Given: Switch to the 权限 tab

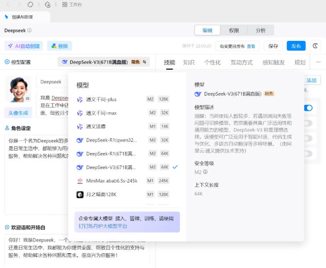Looking at the screenshot, I should tap(234, 30).
